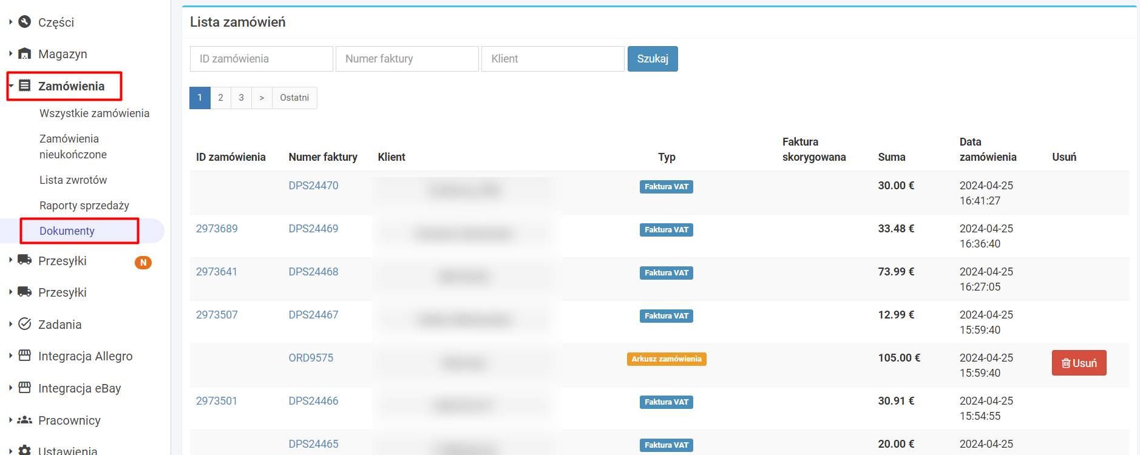Open order ID 2973507
Image resolution: width=1140 pixels, height=455 pixels.
(x=217, y=315)
